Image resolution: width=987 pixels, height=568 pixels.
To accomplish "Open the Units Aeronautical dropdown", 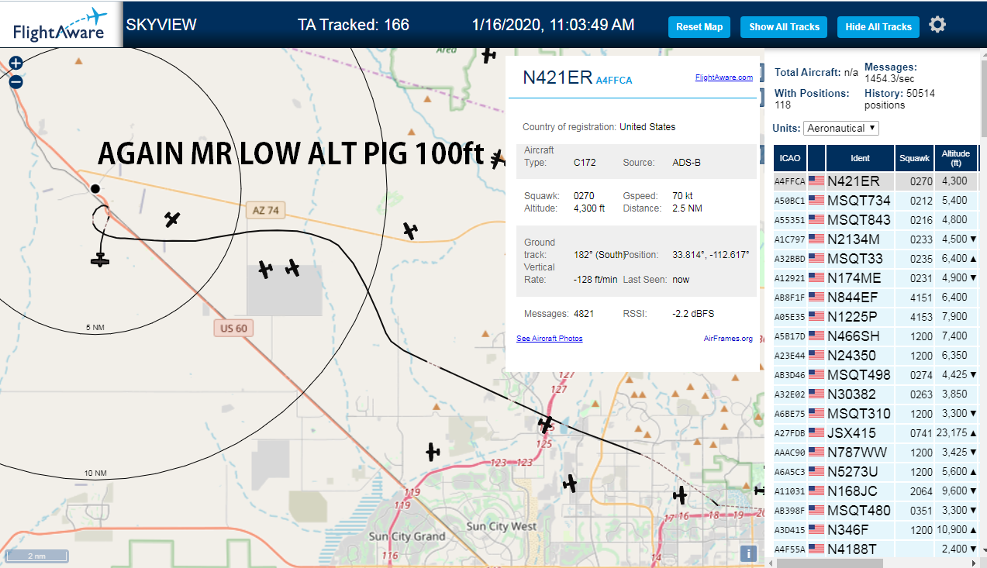I will 841,128.
